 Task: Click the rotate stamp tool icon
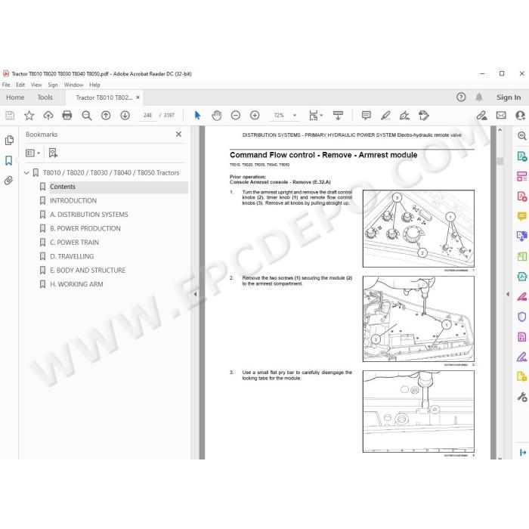pos(424,116)
